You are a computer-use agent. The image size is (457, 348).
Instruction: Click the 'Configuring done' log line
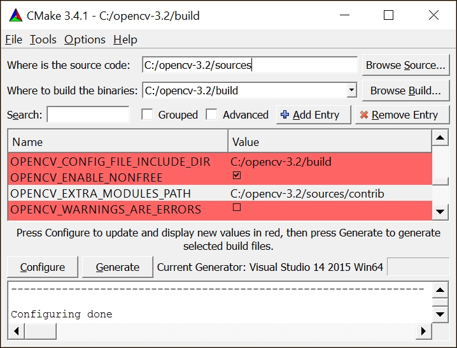[62, 314]
